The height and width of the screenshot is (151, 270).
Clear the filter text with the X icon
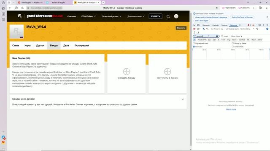point(217,36)
